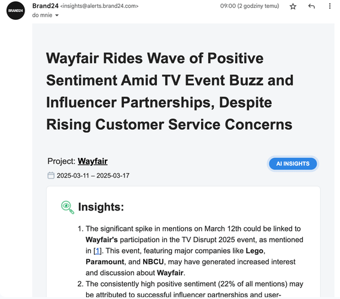Star the Brand24 email
The height and width of the screenshot is (299, 340).
tap(293, 7)
